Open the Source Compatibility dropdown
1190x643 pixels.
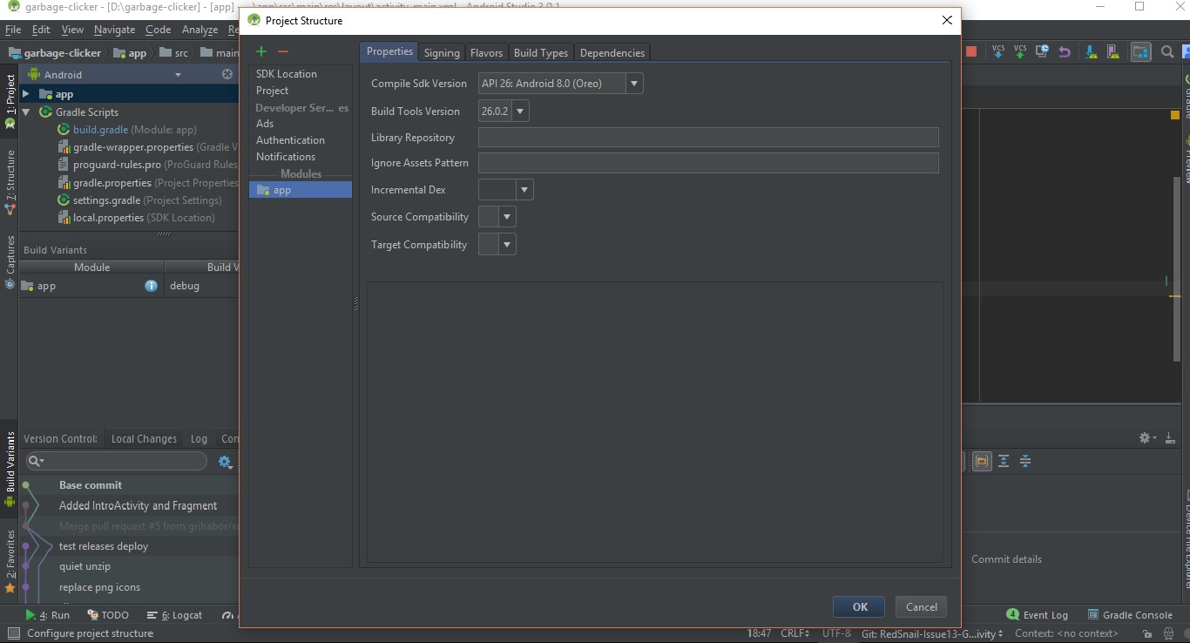click(x=508, y=217)
